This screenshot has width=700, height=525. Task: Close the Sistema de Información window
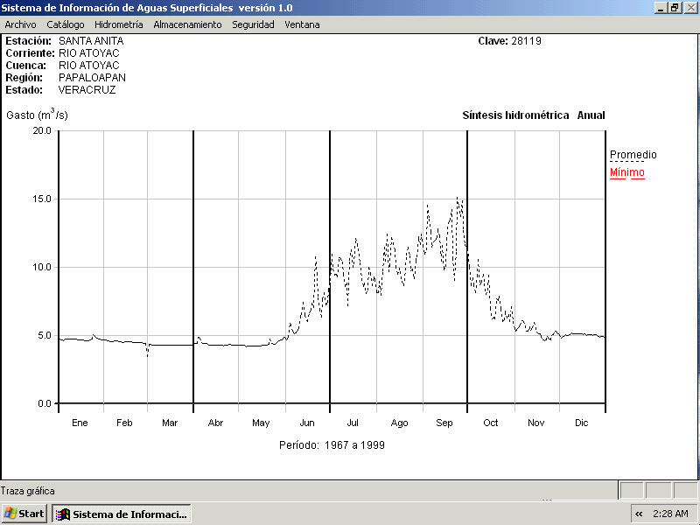pos(689,7)
